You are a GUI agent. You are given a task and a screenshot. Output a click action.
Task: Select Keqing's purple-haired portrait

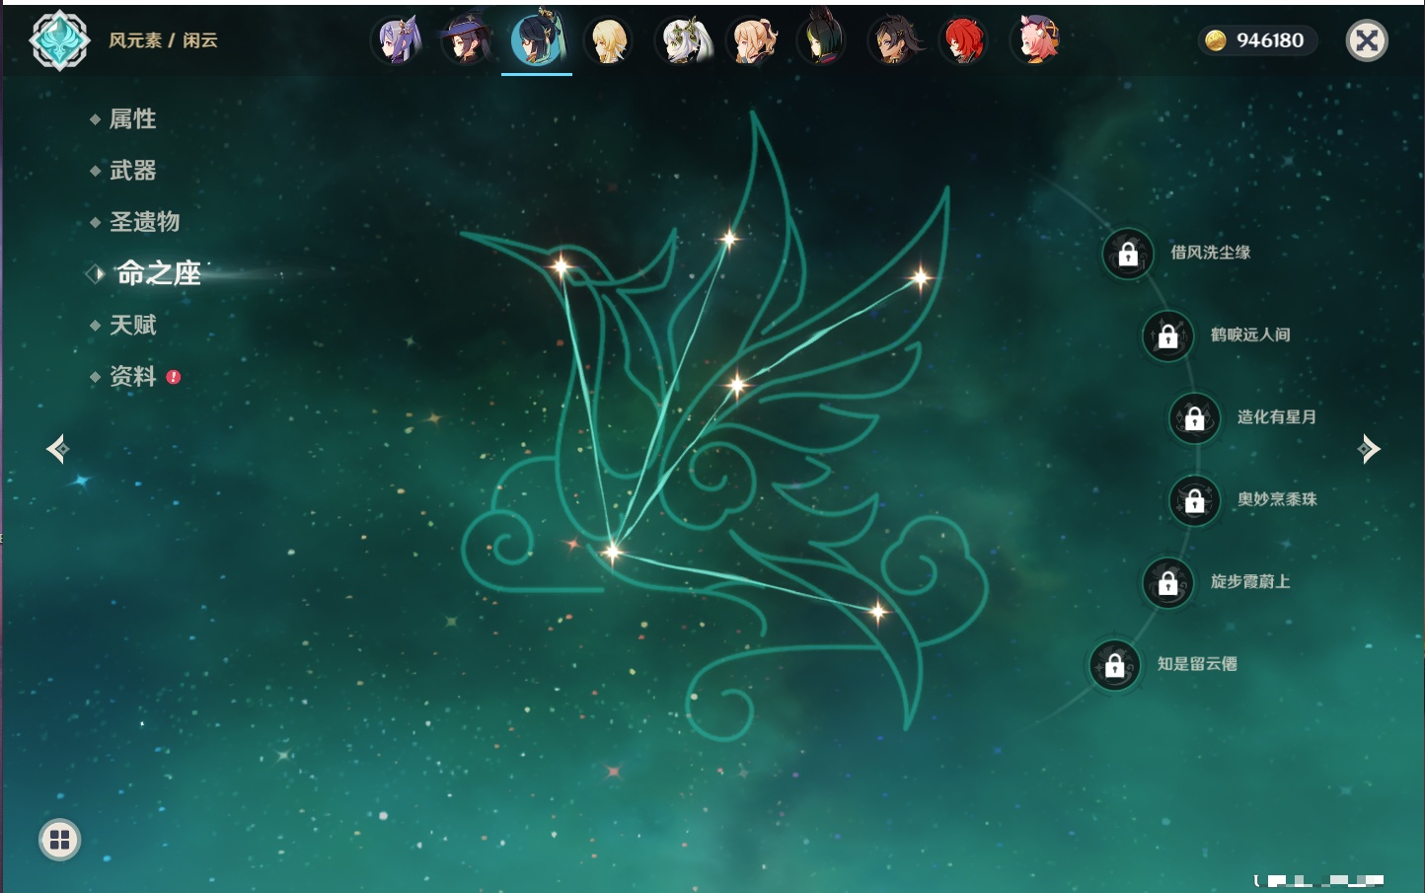tap(397, 41)
